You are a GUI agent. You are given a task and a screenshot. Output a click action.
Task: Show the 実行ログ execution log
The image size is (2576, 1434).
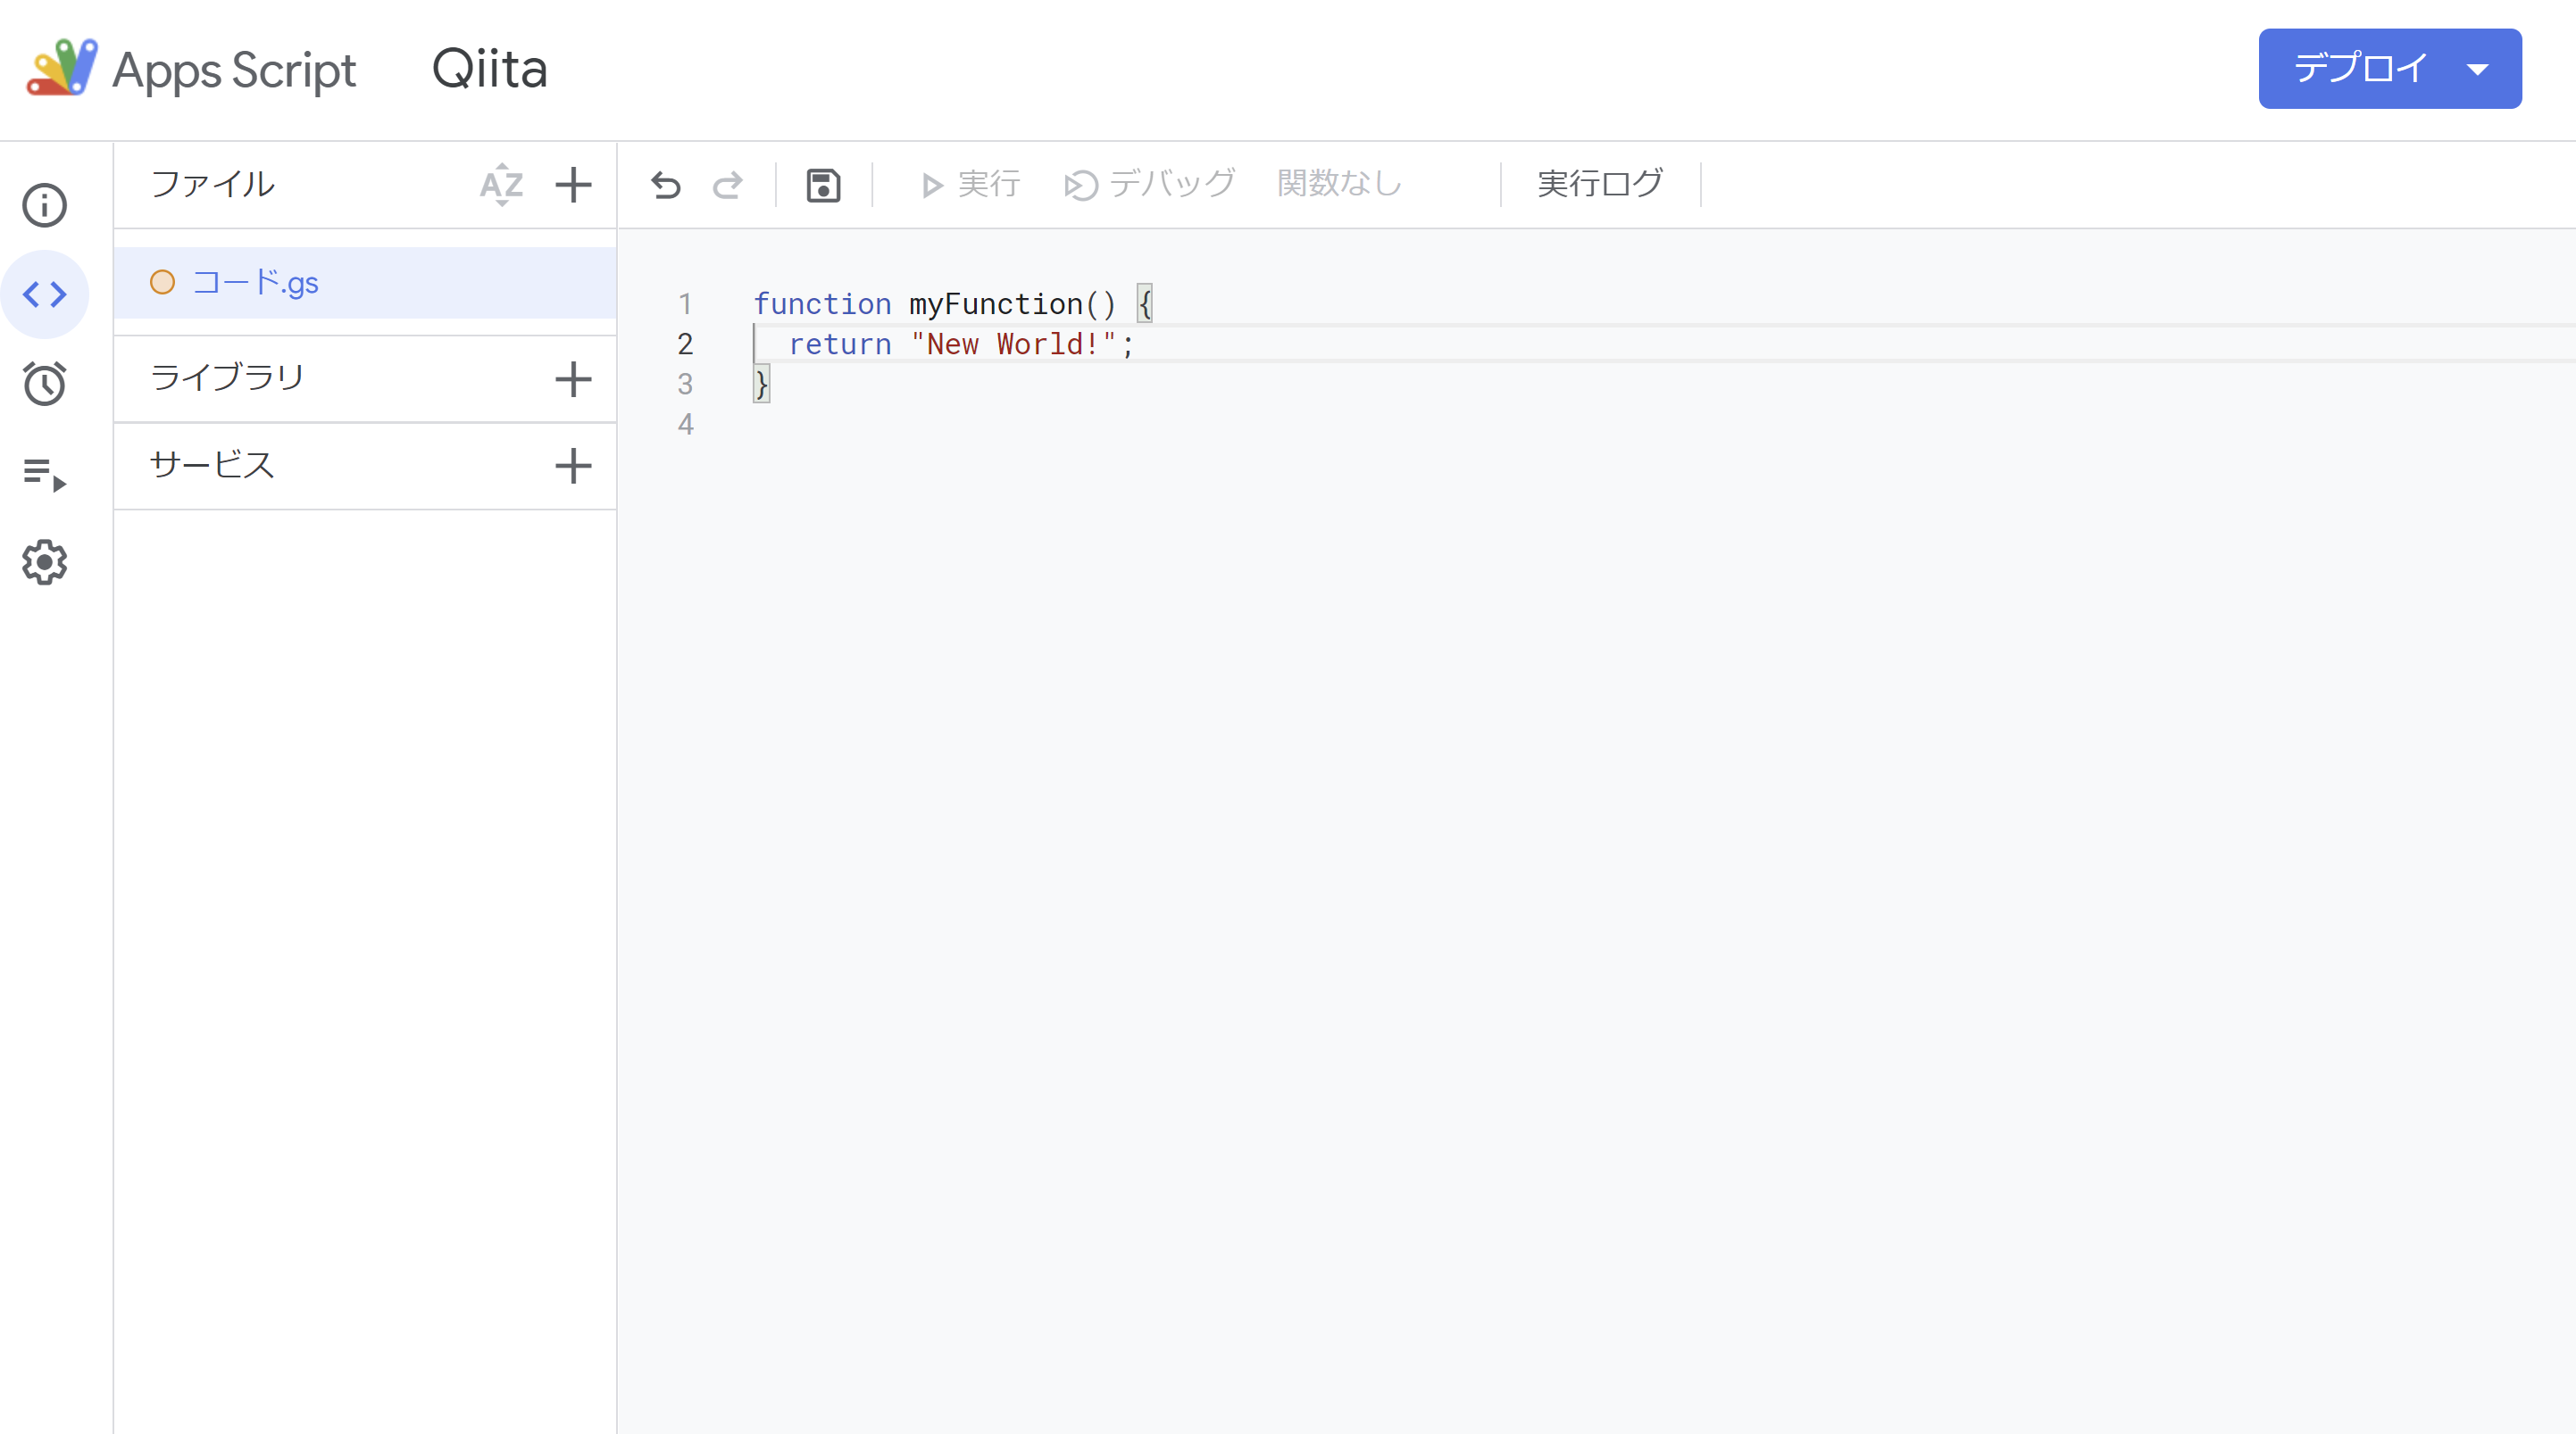click(1598, 184)
